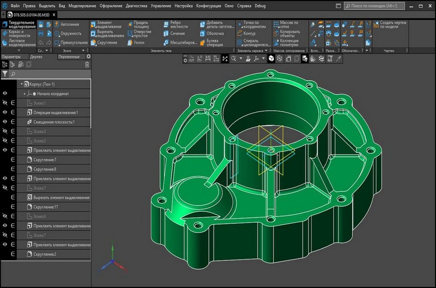Expand the Начало координат node
436x288 pixels.
(x=25, y=93)
